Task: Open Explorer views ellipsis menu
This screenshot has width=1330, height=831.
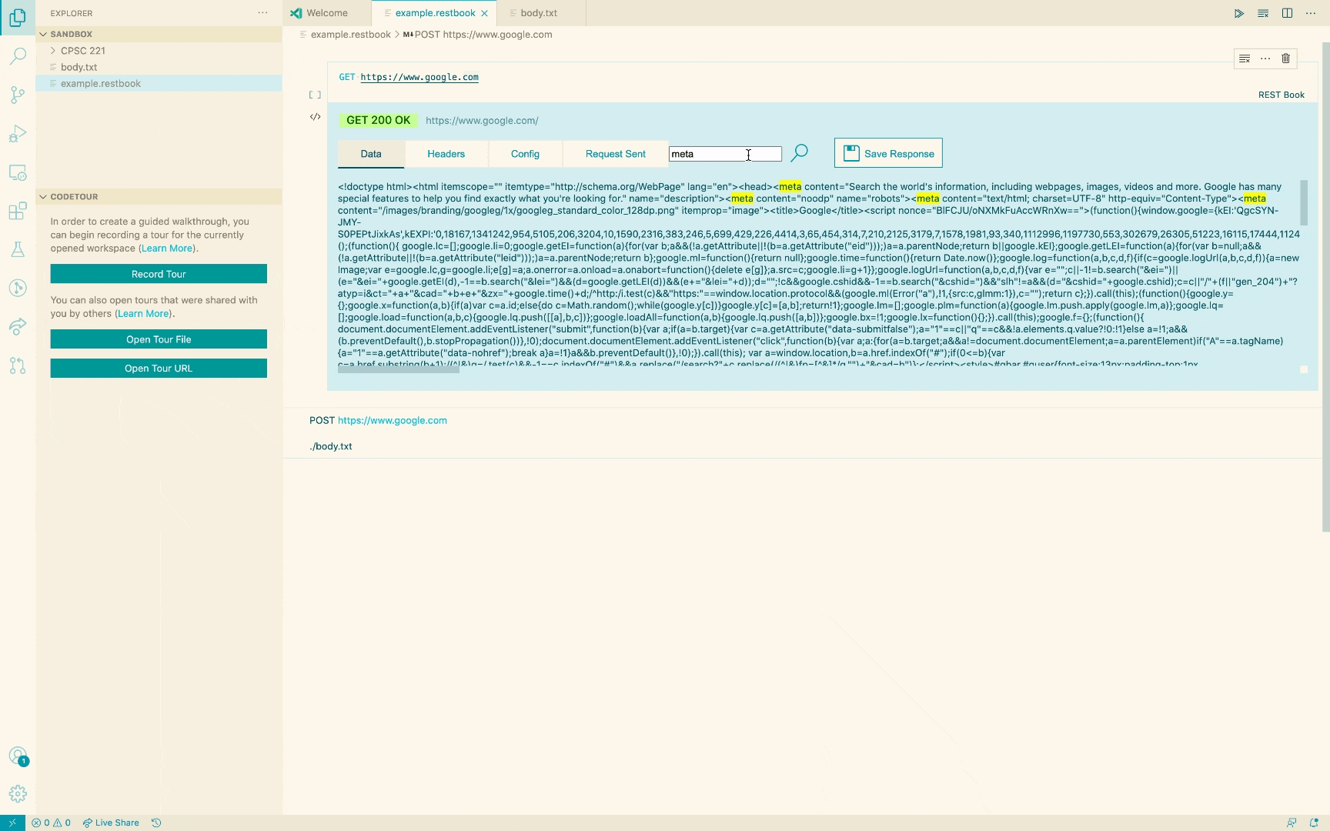Action: coord(263,13)
